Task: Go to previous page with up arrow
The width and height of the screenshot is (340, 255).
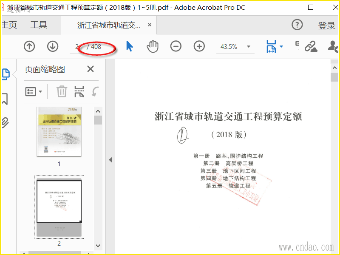Action: [29, 46]
